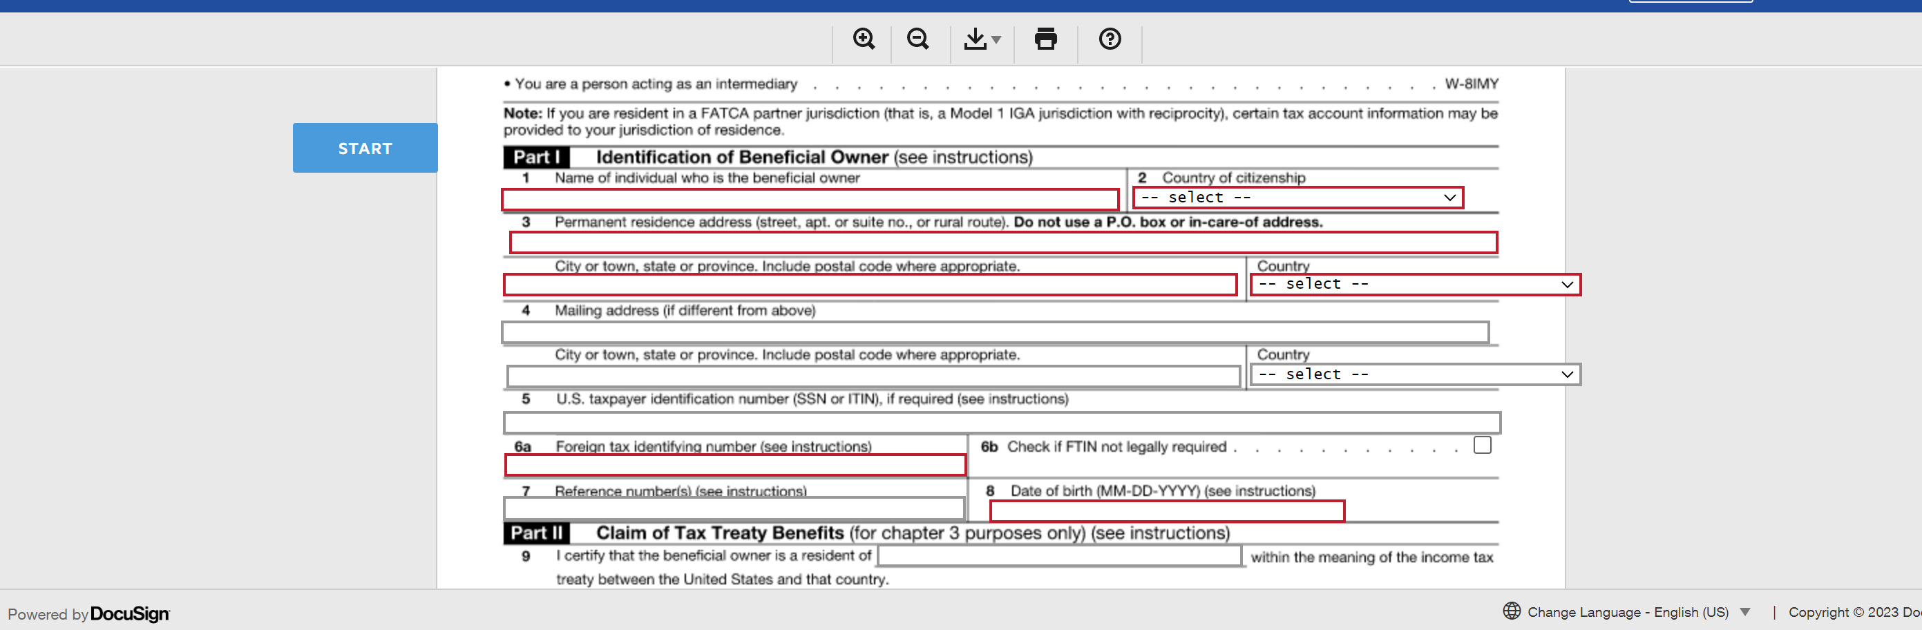The height and width of the screenshot is (630, 1922).
Task: Click the print document icon
Action: (1045, 39)
